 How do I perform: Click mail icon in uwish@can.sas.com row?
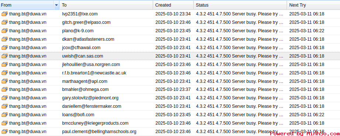4,56
